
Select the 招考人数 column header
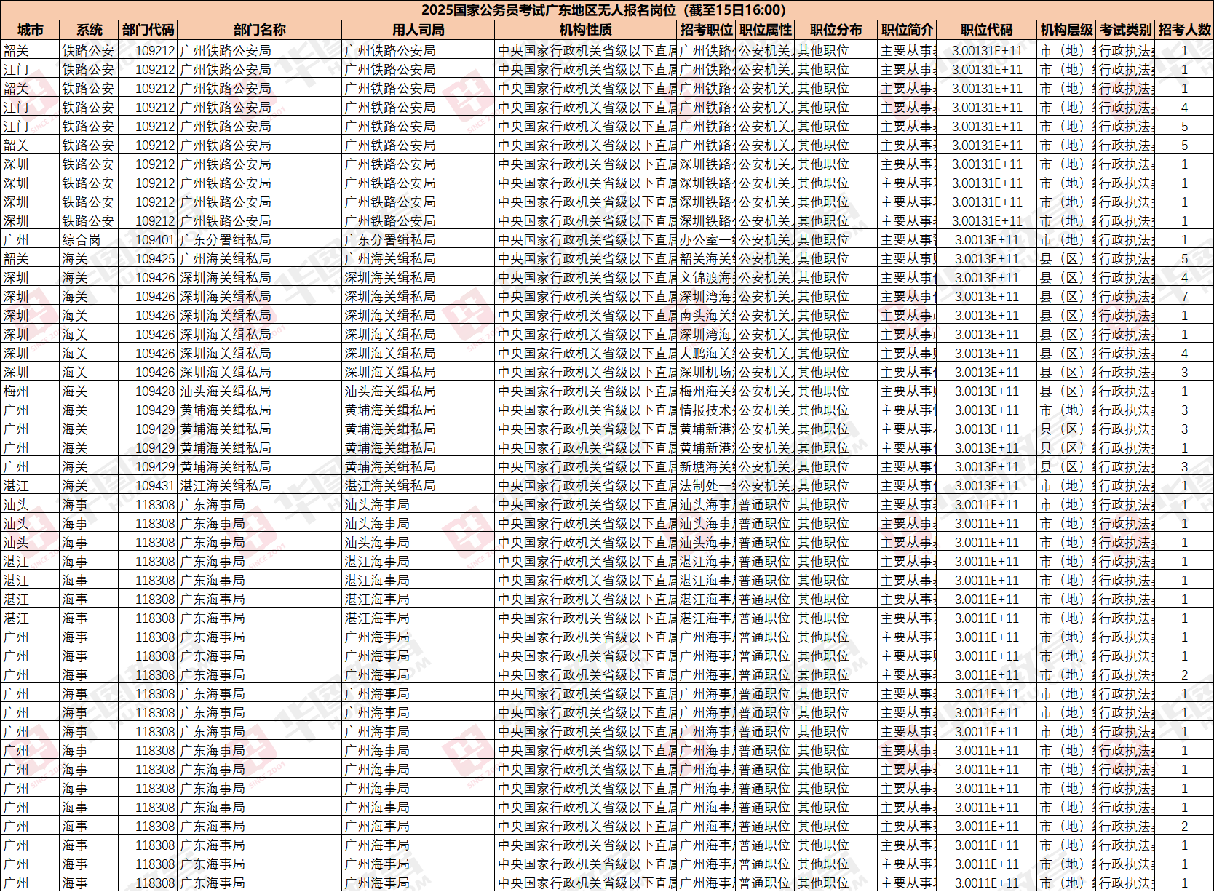pyautogui.click(x=1185, y=30)
